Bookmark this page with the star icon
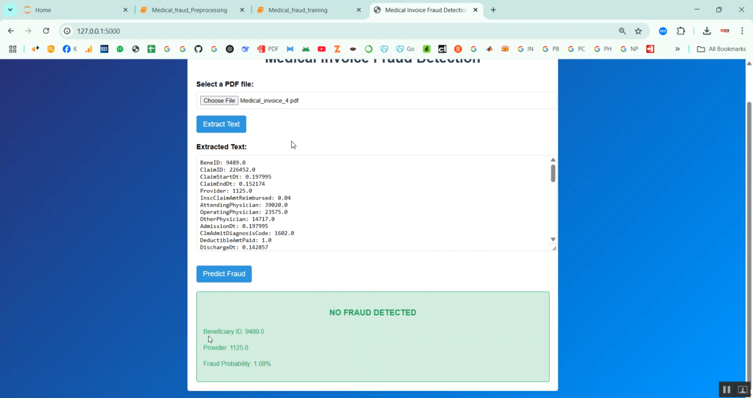753x398 pixels. pyautogui.click(x=639, y=31)
